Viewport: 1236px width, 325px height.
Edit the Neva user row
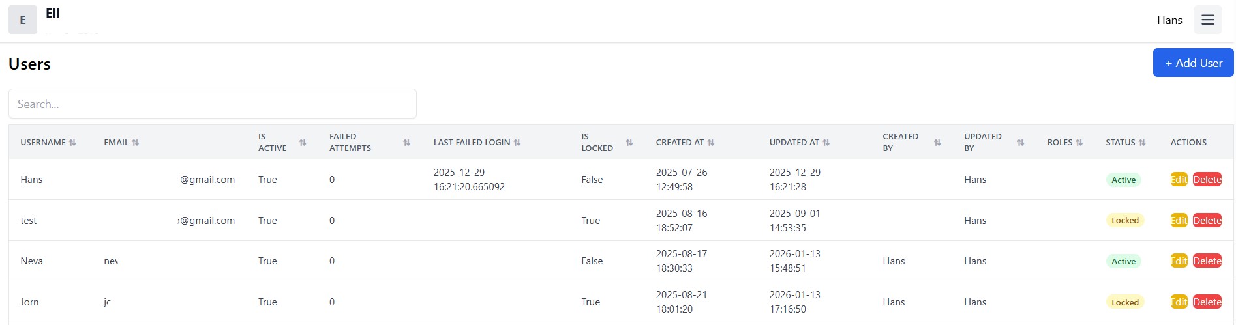pos(1179,261)
